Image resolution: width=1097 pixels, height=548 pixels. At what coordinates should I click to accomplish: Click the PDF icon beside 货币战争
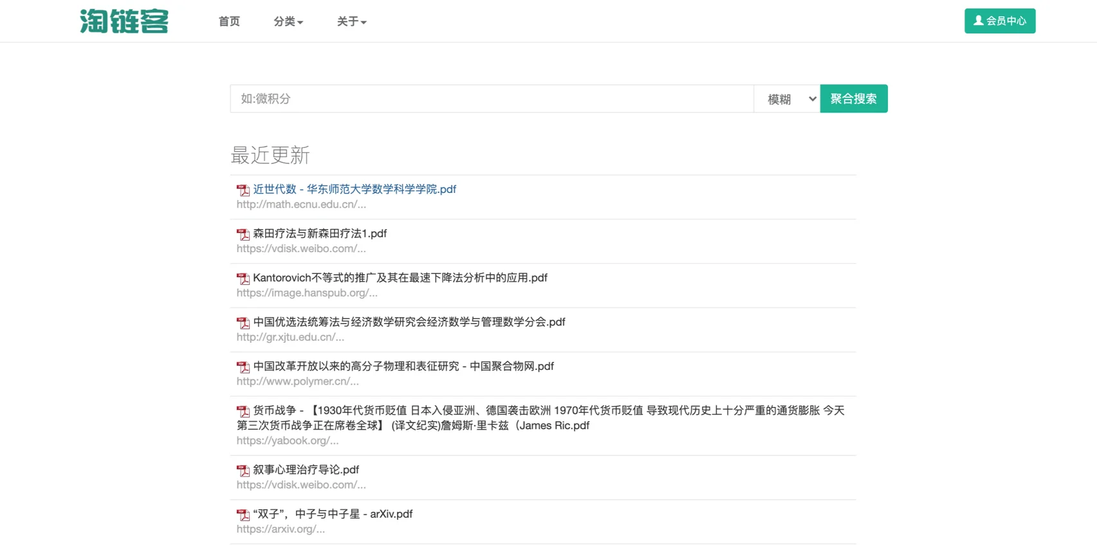(x=243, y=412)
